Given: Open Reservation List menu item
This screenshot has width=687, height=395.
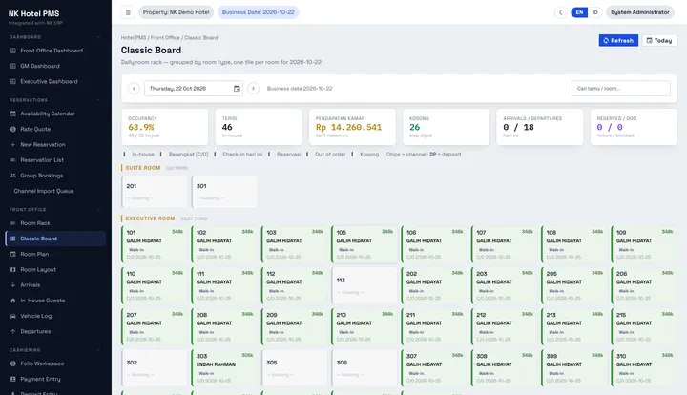Looking at the screenshot, I should (x=55, y=160).
